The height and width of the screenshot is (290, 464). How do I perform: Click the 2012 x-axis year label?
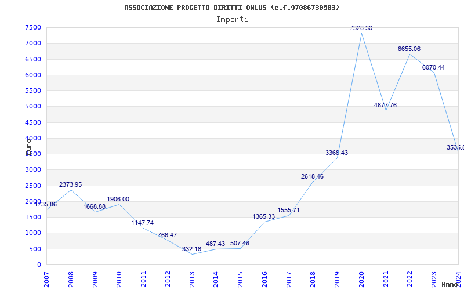168,279
